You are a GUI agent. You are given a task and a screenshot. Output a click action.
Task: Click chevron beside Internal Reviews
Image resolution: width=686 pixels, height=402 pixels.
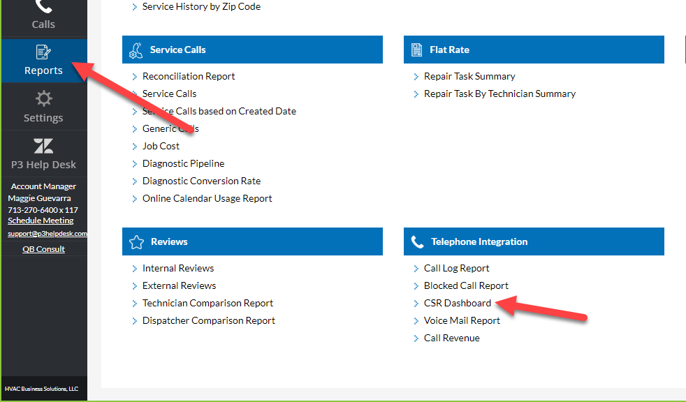(135, 269)
